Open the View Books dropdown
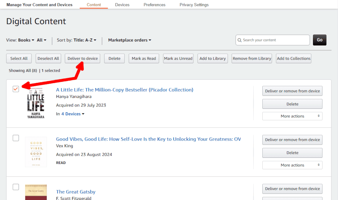The width and height of the screenshot is (338, 200). (x=26, y=40)
